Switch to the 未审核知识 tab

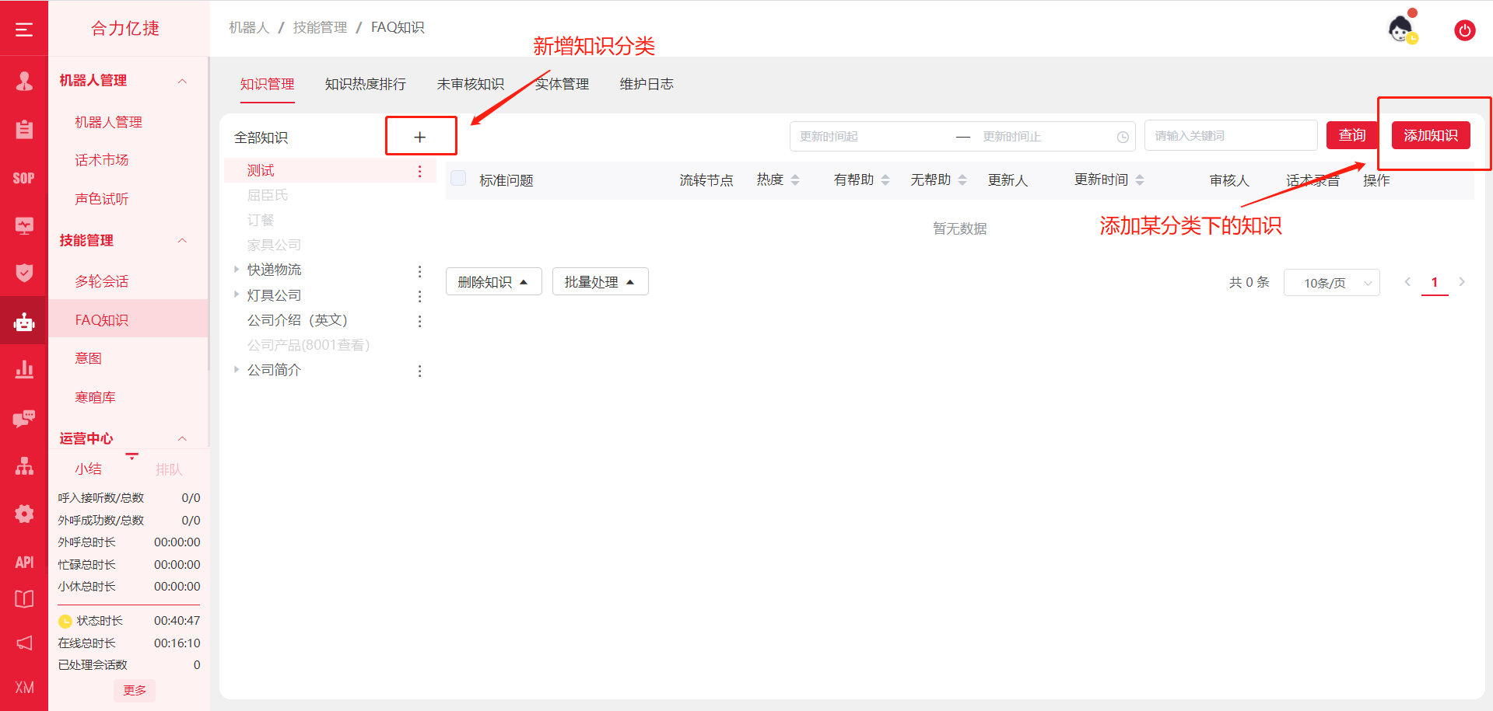(x=471, y=84)
